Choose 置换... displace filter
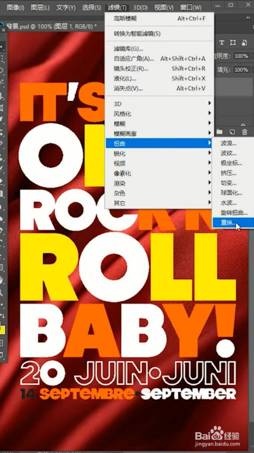Screen dimensions: 254x453 (x=233, y=223)
